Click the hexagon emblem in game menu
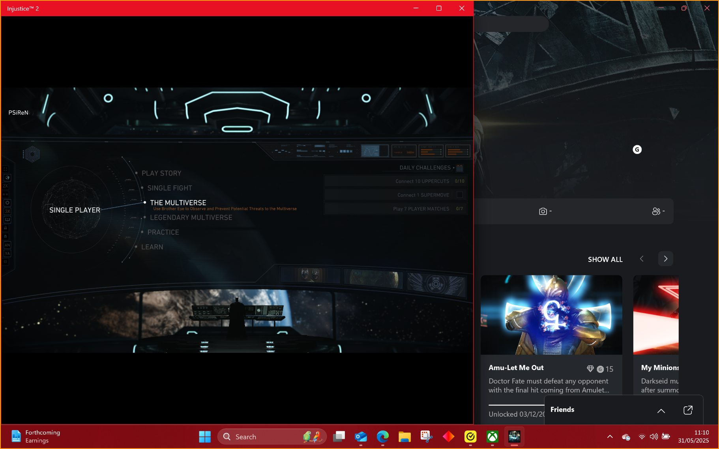 [32, 154]
